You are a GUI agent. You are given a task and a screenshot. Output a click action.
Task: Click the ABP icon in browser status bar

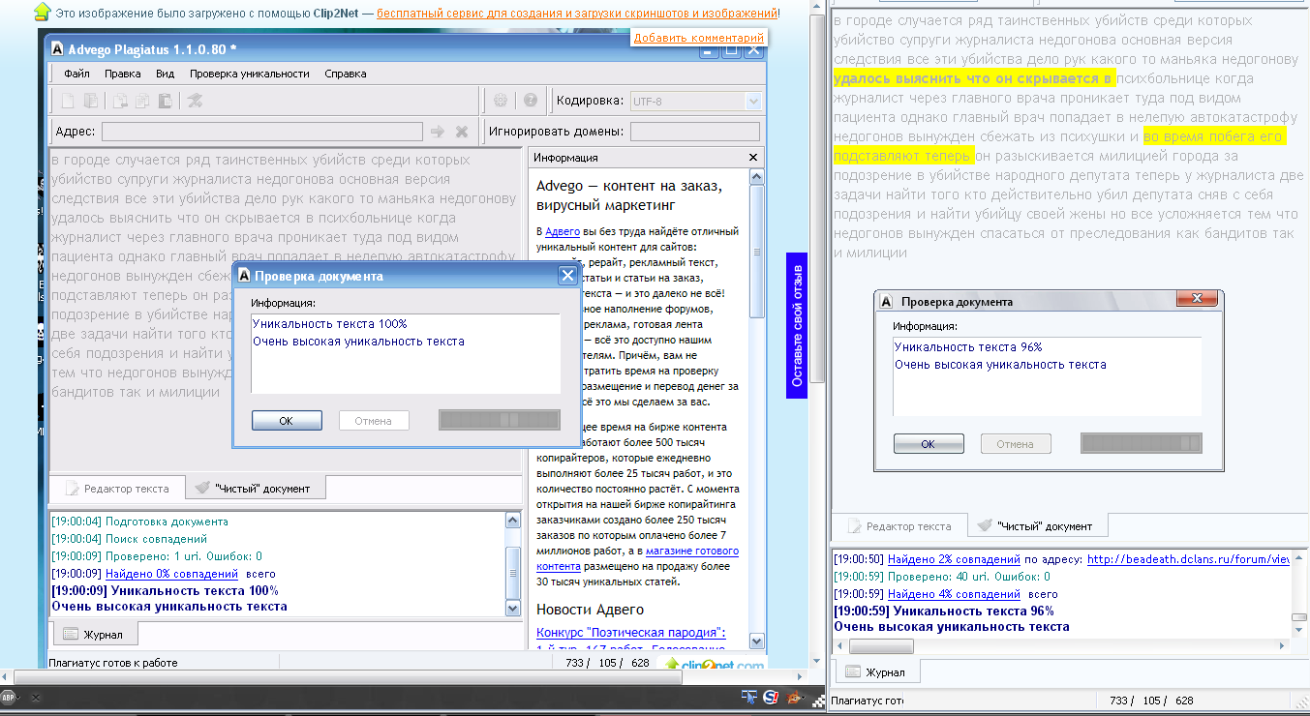pyautogui.click(x=8, y=697)
